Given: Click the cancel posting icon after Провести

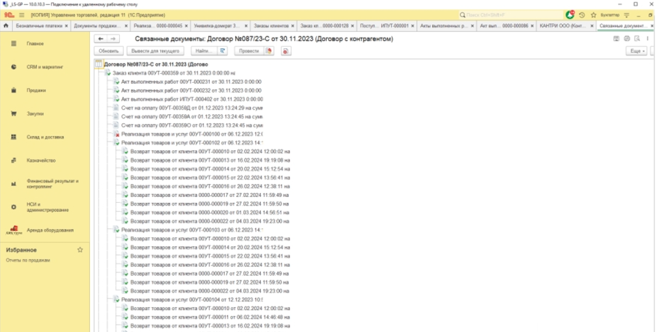Looking at the screenshot, I should [286, 51].
